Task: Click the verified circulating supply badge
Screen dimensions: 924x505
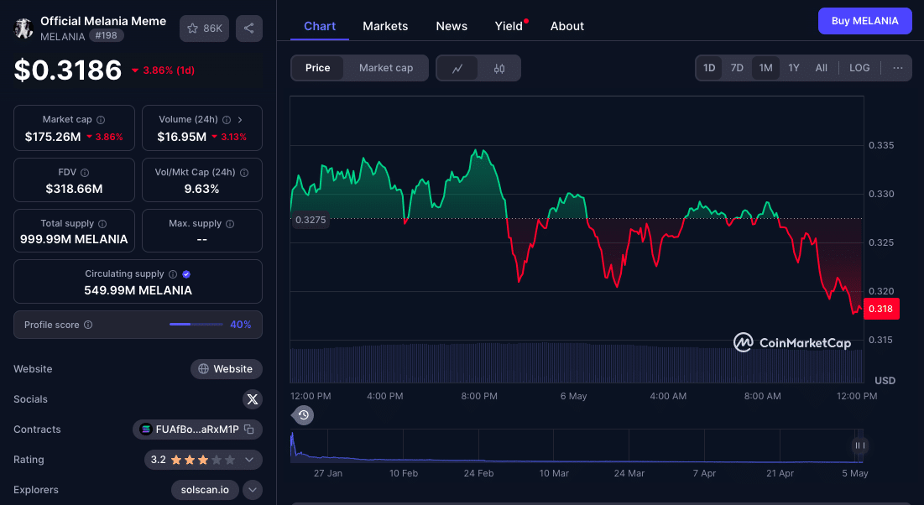Action: [x=186, y=274]
